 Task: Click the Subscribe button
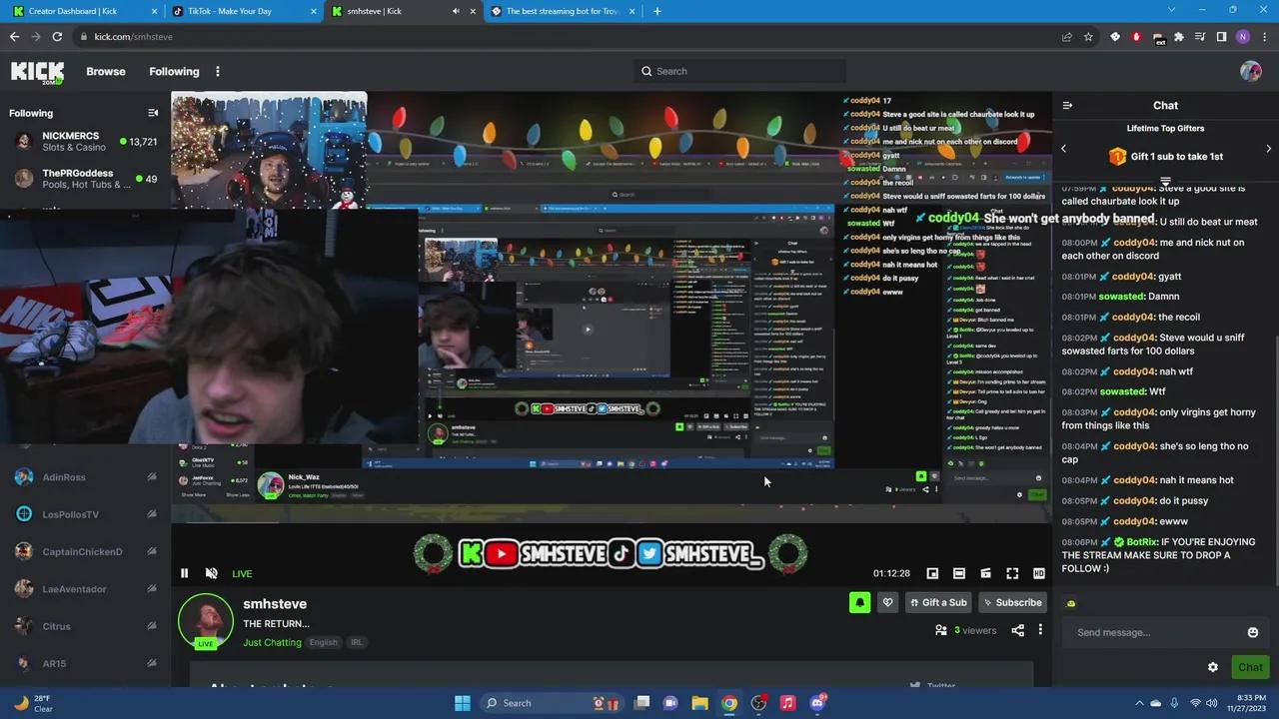[1013, 602]
